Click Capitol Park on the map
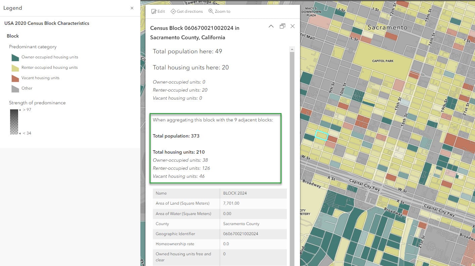This screenshot has height=266, width=475. (383, 61)
